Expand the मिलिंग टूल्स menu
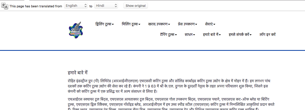Screen dimensions: 305x110 pos(131,24)
